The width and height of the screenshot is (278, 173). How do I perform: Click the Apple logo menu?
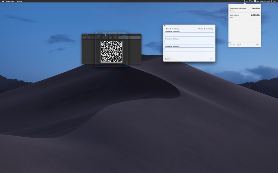click(3, 1)
